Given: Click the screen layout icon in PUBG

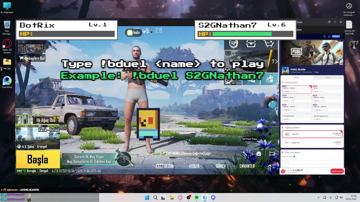Looking at the screenshot, I should (x=272, y=154).
